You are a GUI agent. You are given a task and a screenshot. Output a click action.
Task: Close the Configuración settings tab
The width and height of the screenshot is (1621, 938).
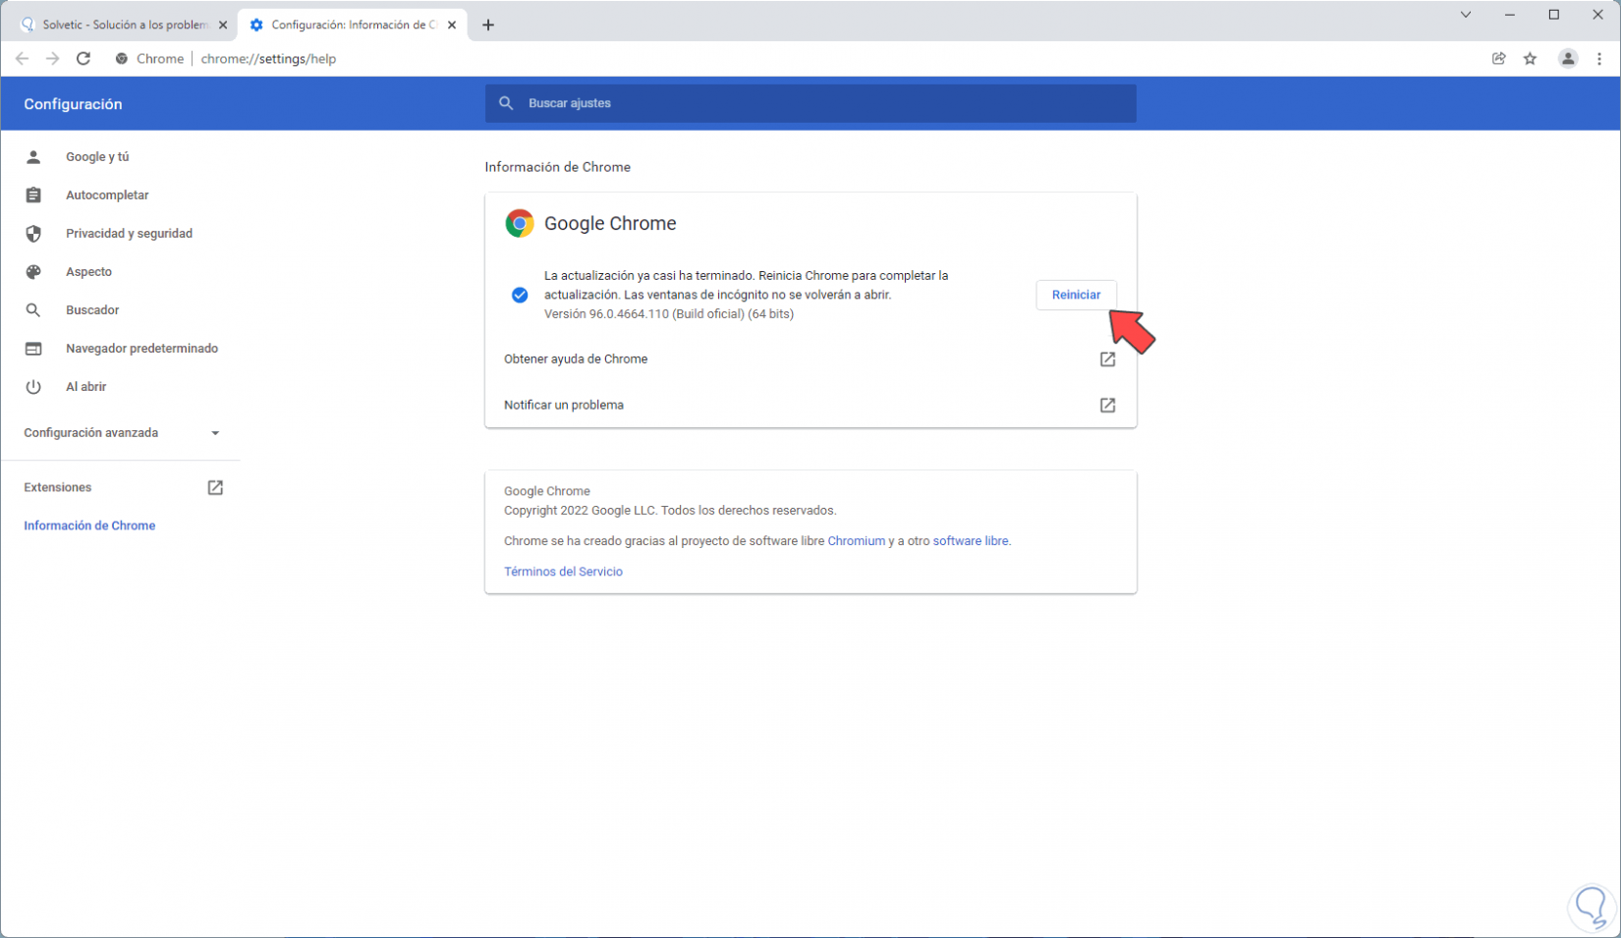pos(452,26)
